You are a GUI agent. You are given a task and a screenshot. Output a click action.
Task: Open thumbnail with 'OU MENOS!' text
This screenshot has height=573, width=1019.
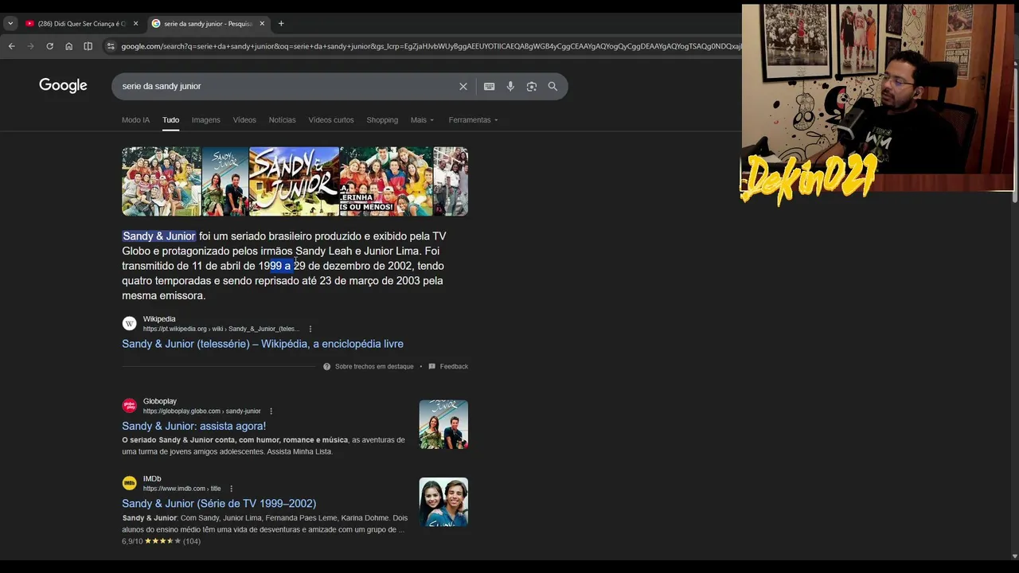386,181
